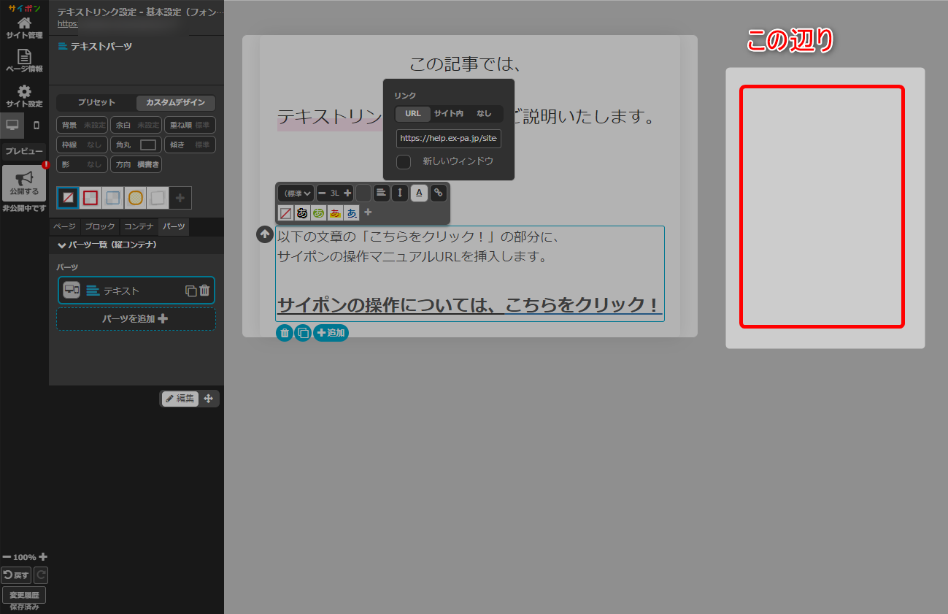Open 影 なし shadow setting
The width and height of the screenshot is (948, 614).
point(82,164)
